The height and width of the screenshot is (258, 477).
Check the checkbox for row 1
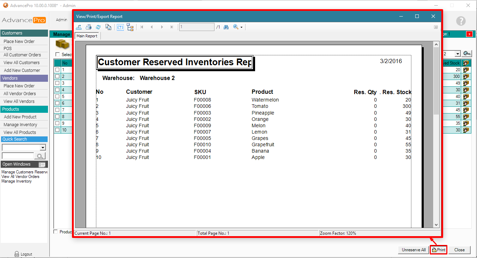[x=57, y=70]
